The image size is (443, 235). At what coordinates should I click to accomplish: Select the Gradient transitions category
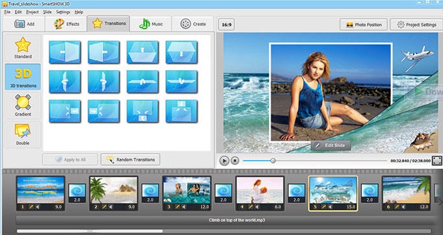point(23,106)
